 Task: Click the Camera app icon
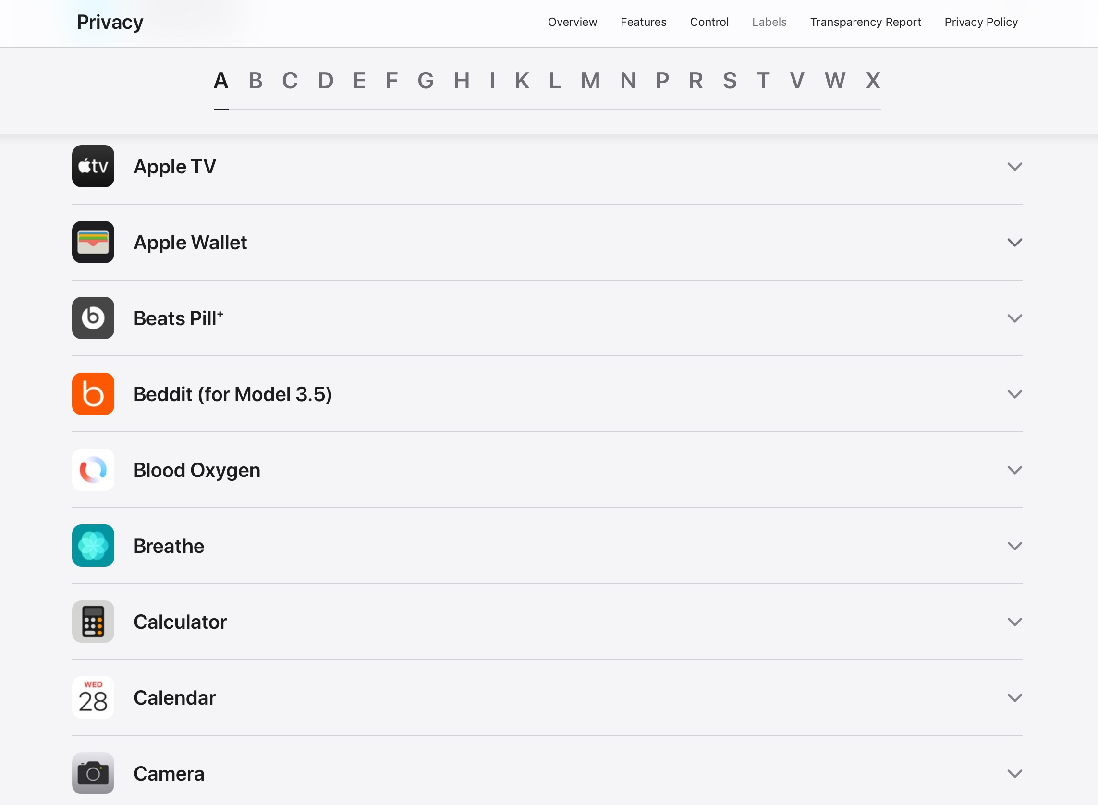tap(93, 773)
